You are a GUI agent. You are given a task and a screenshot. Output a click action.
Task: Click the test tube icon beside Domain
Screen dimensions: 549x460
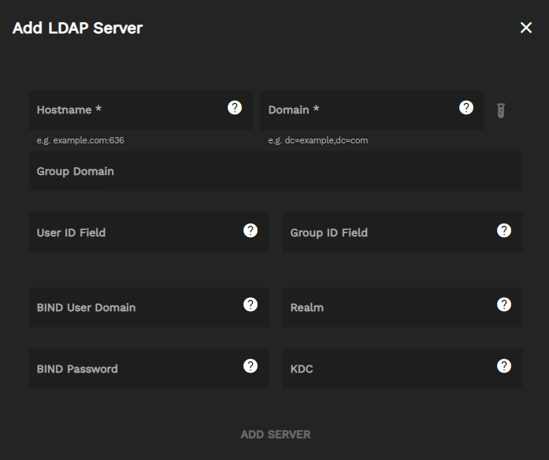click(500, 110)
